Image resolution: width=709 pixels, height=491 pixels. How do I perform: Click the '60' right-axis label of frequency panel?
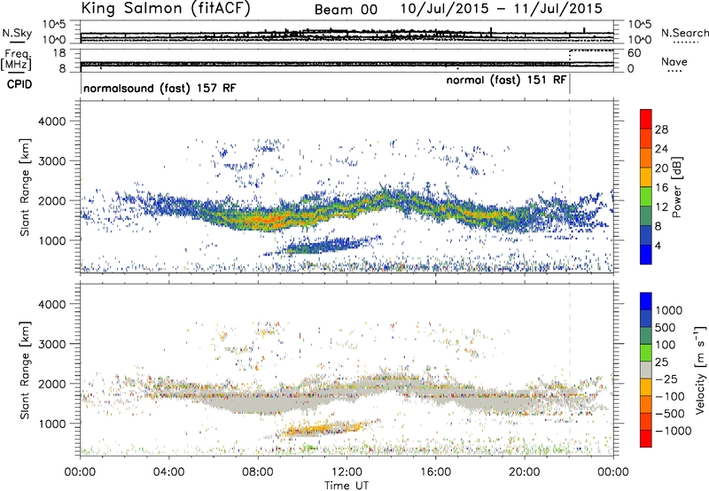tap(635, 53)
